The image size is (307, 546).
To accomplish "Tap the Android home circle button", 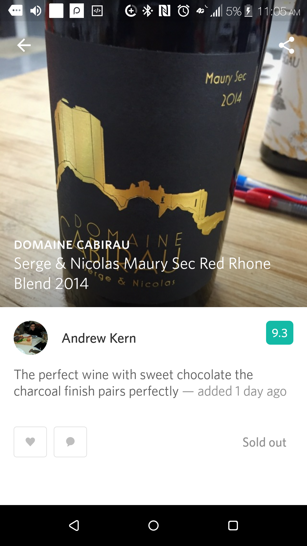I will tap(153, 526).
